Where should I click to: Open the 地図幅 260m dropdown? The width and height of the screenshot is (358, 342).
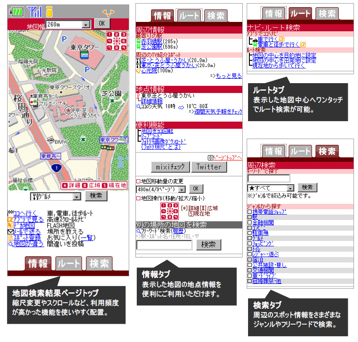pos(68,25)
